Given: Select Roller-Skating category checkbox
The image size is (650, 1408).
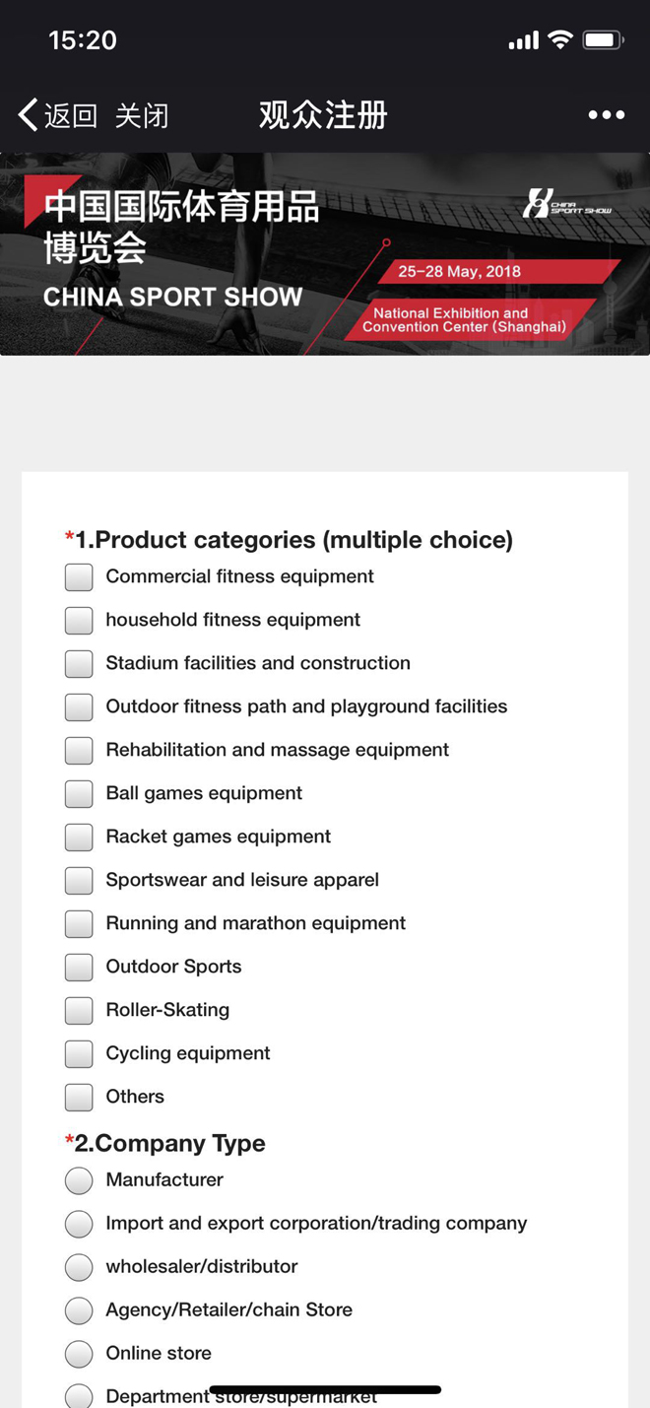Looking at the screenshot, I should point(79,1011).
